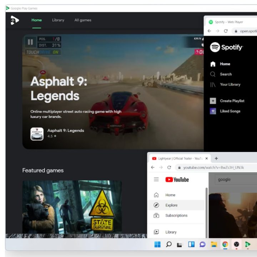Screen dimensions: 257x257
Task: Toggle the YouTube hamburger guide menu
Action: point(156,179)
